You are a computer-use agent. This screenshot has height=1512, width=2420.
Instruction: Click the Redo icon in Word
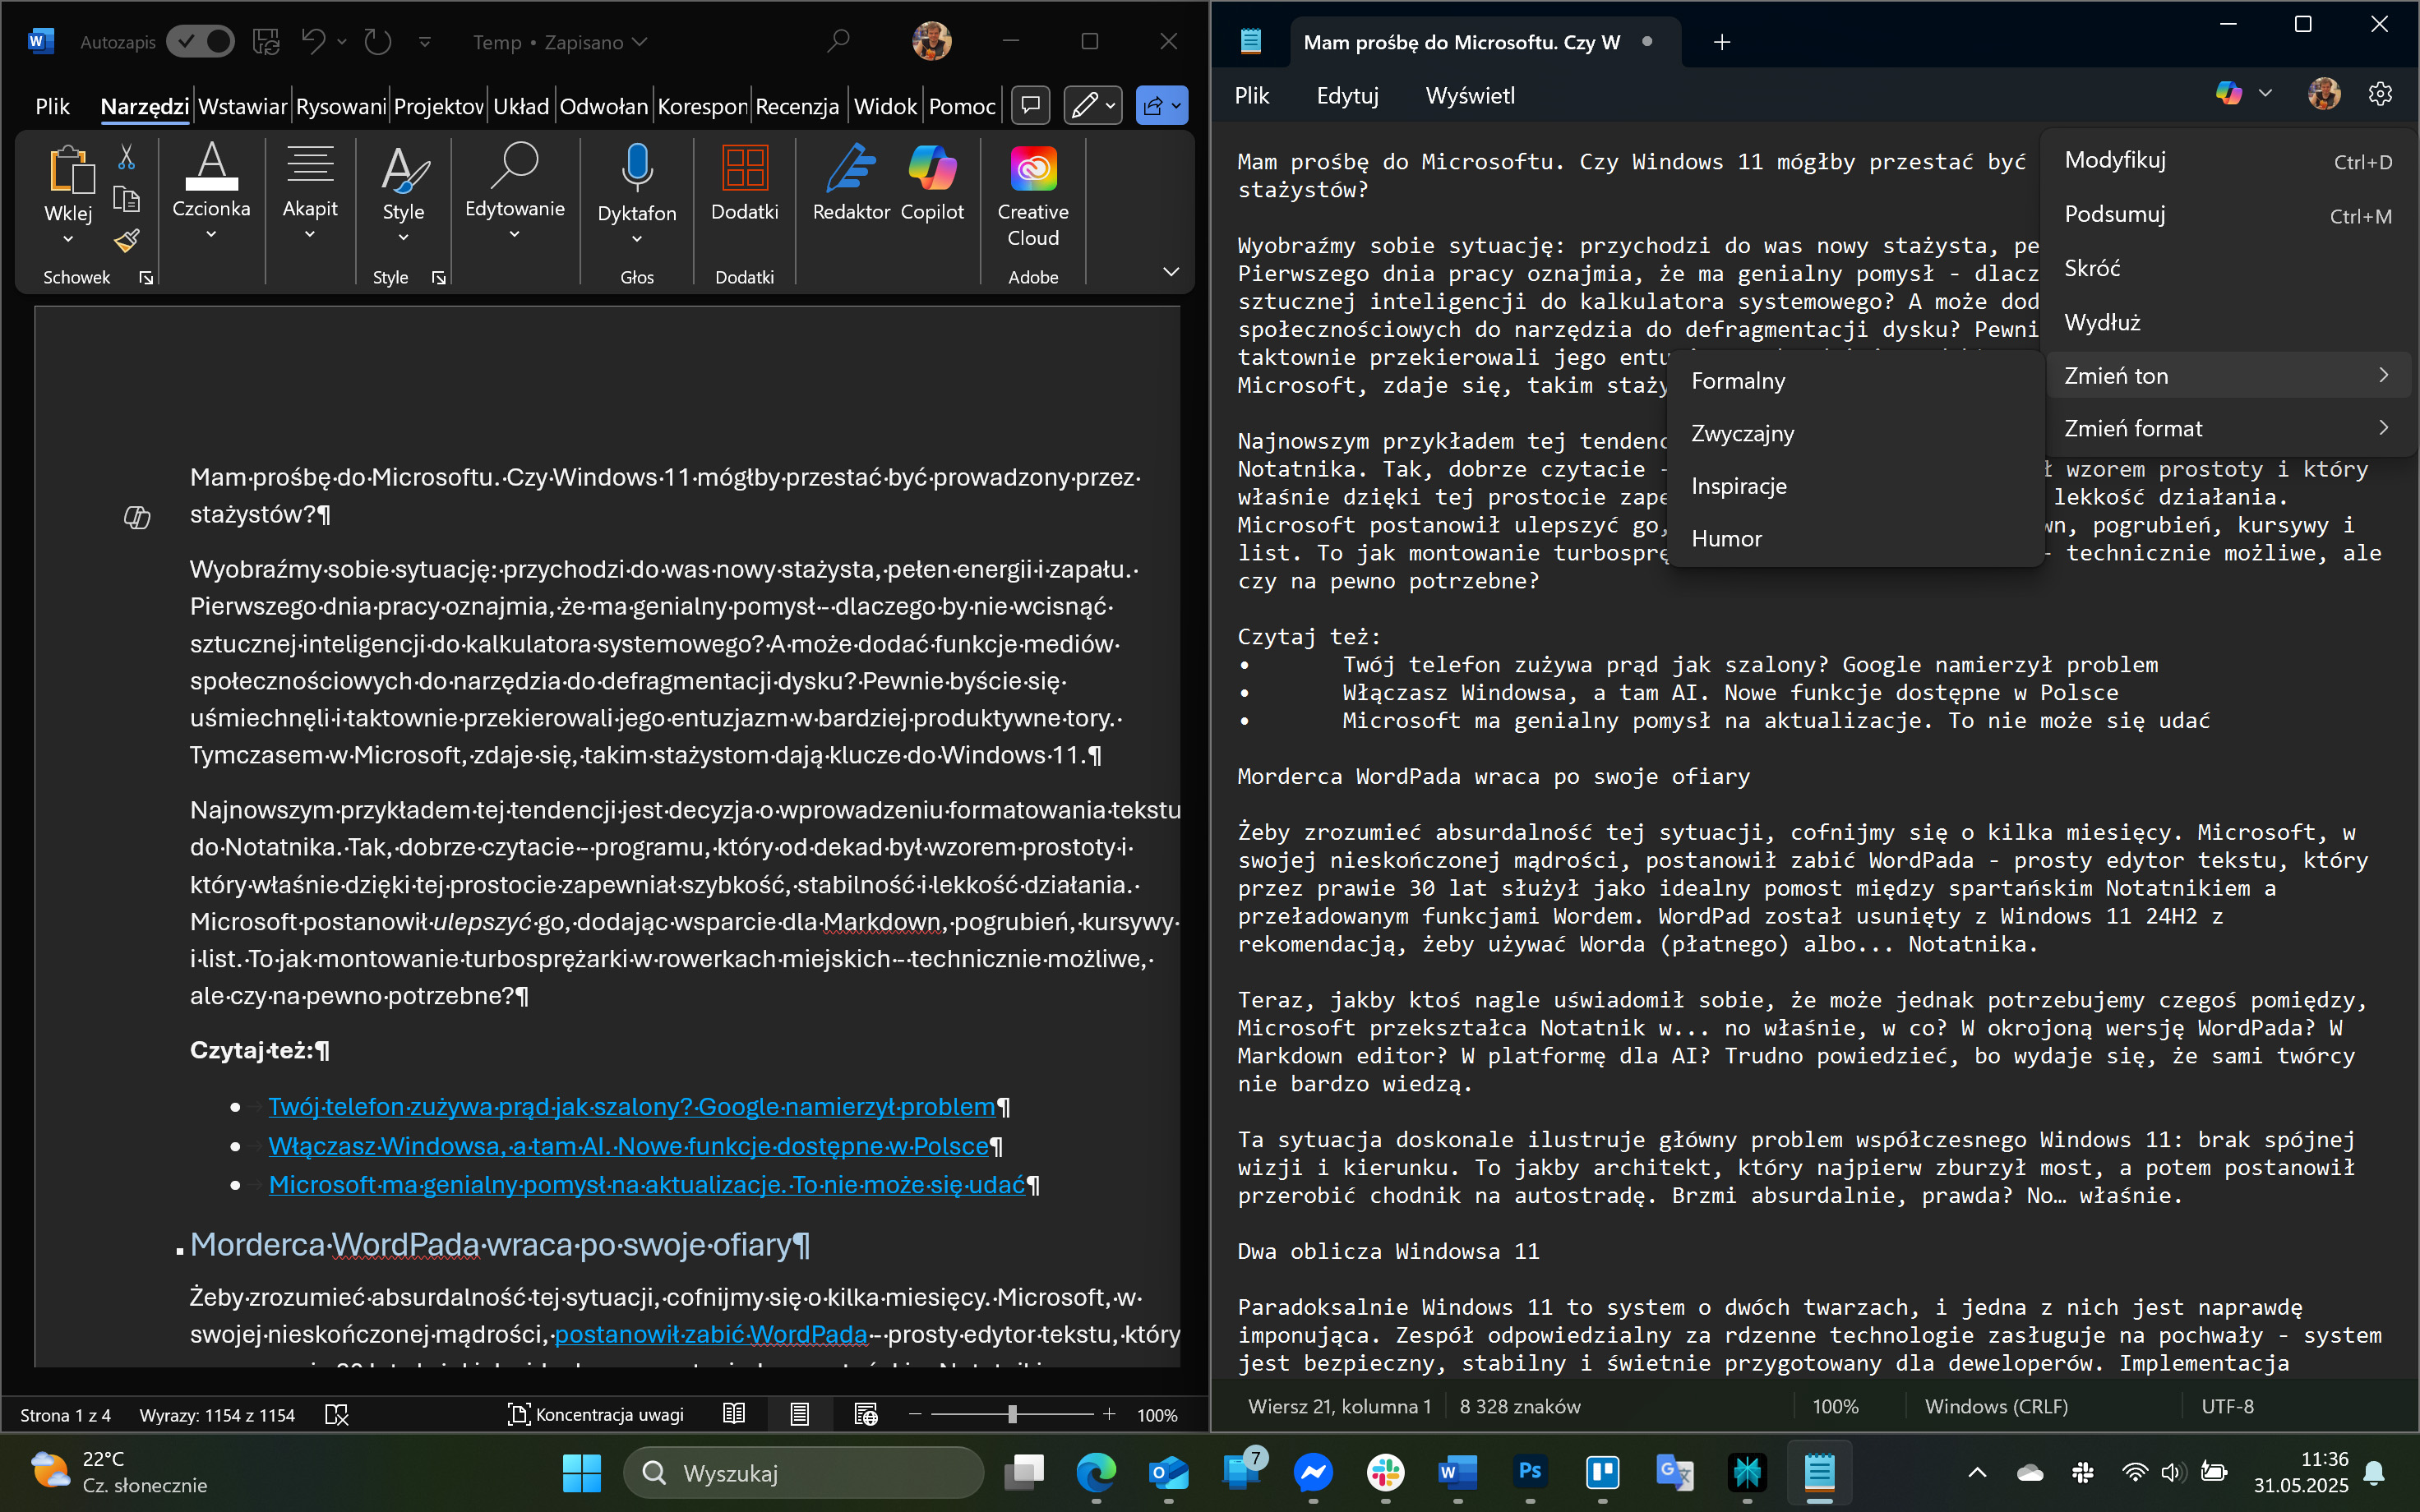coord(378,42)
